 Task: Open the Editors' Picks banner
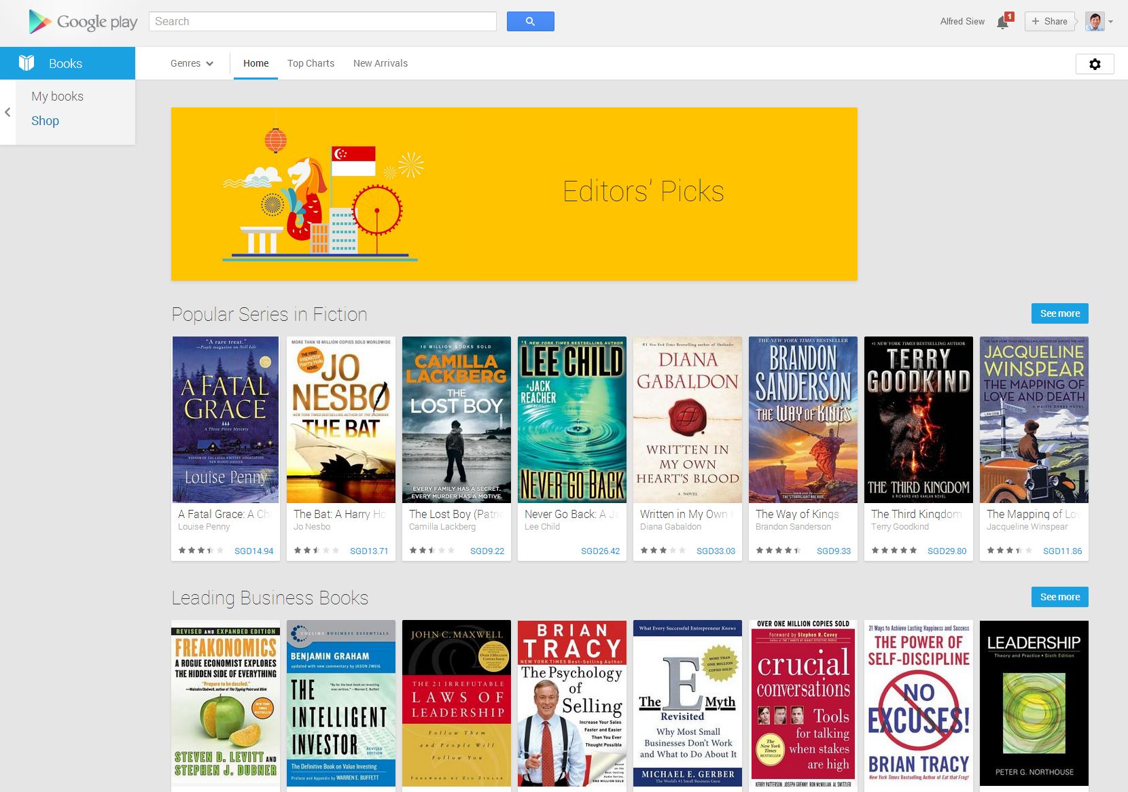514,194
